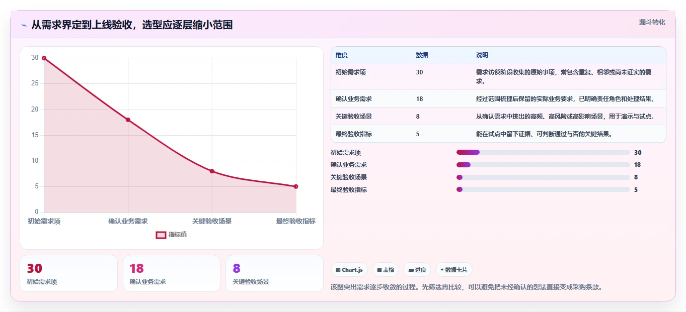Click the 表格 tag chip
The image size is (686, 312).
click(x=386, y=270)
